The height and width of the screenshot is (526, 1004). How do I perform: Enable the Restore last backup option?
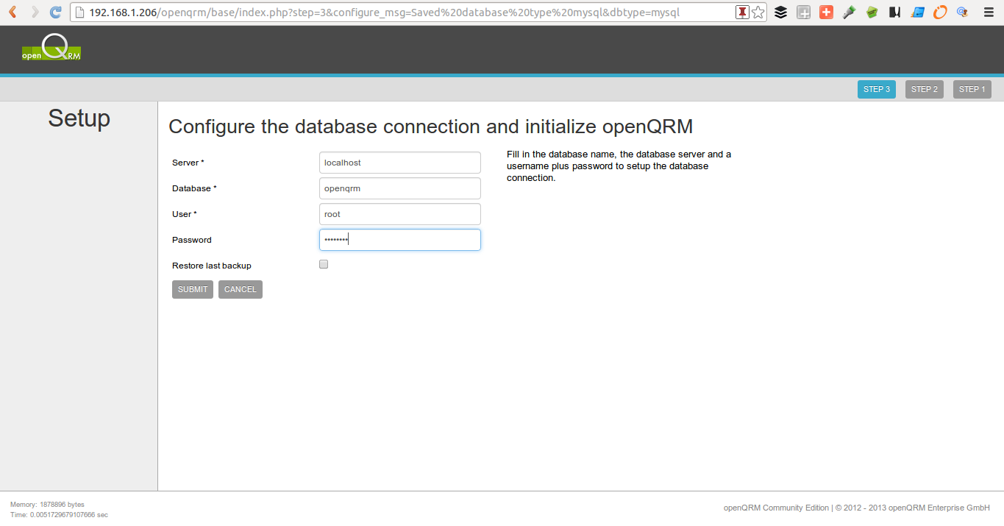tap(323, 263)
